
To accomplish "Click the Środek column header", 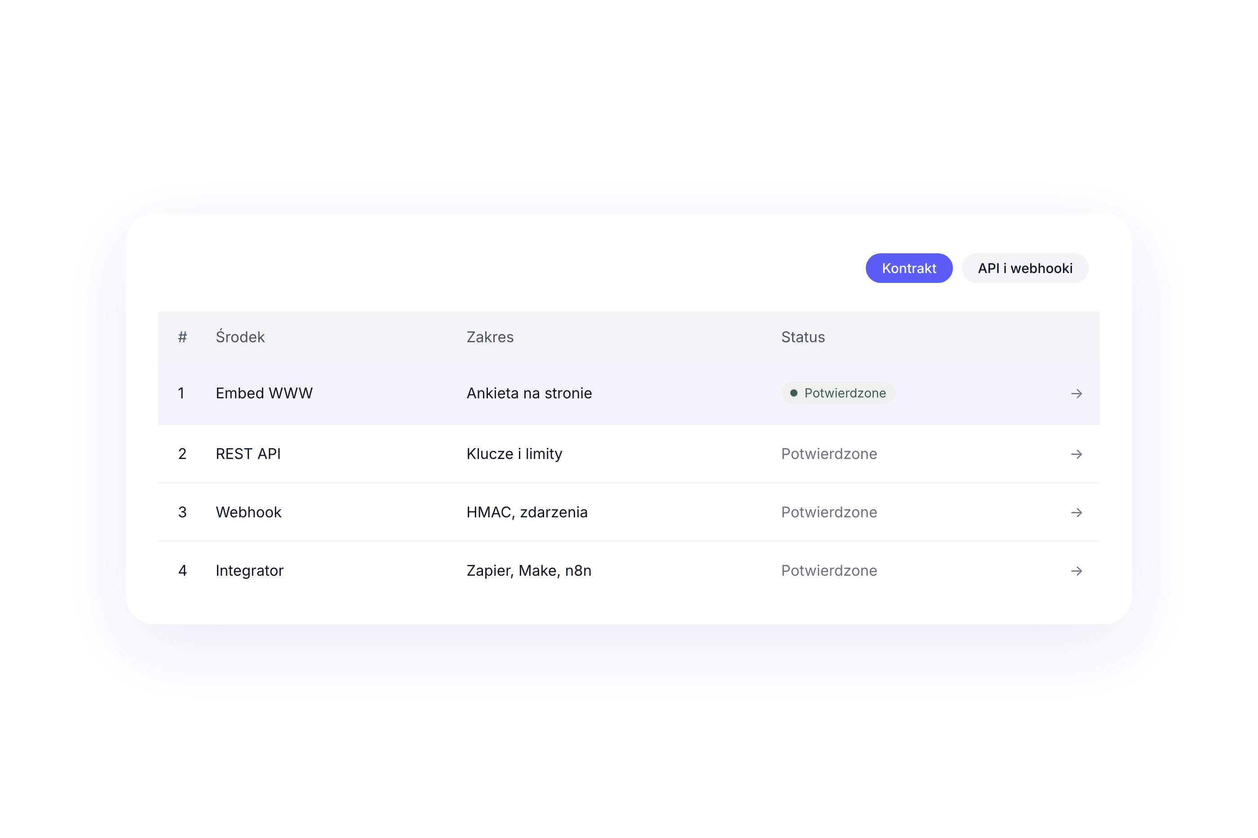I will click(240, 337).
